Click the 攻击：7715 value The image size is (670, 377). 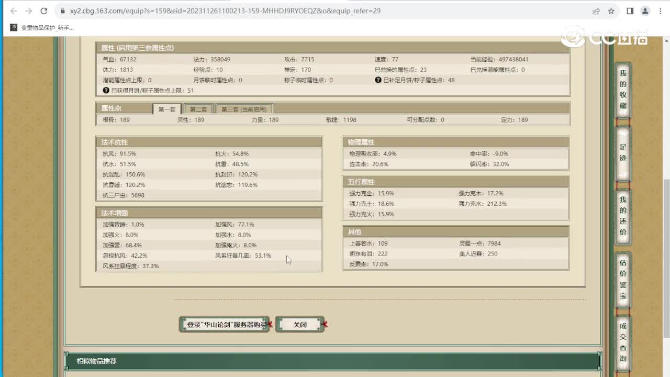pos(299,59)
